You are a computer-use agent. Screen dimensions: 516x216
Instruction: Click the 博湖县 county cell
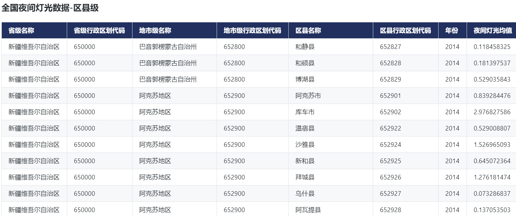[305, 79]
